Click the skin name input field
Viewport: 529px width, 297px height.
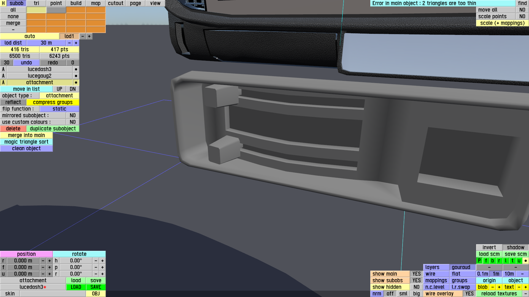(x=53, y=294)
